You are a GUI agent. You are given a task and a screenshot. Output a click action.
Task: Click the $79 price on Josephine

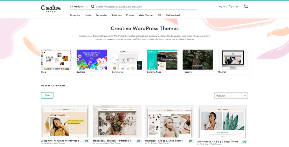pos(86,141)
